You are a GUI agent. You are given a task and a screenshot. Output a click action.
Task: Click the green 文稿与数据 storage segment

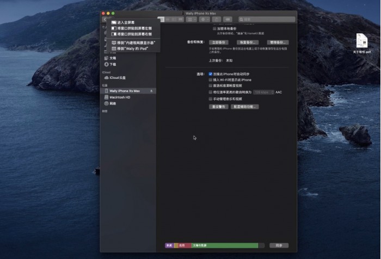click(225, 245)
